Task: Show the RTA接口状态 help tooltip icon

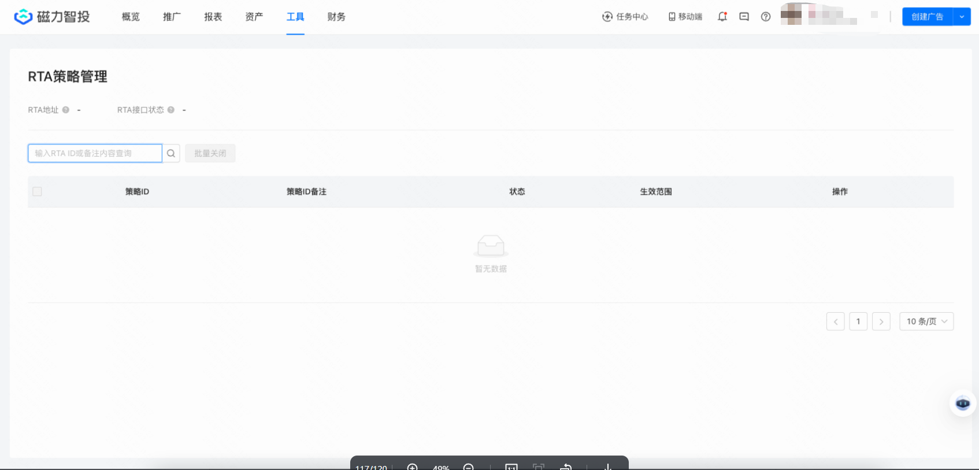Action: [x=171, y=110]
